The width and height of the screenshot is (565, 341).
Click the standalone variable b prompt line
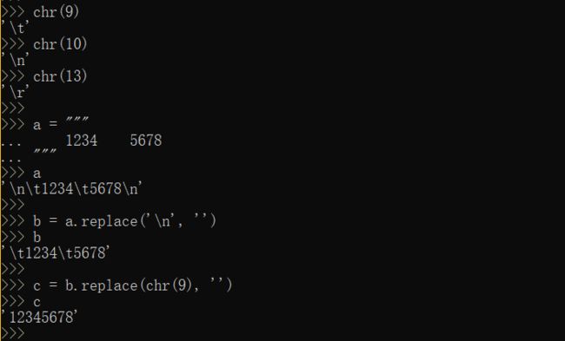pos(21,237)
